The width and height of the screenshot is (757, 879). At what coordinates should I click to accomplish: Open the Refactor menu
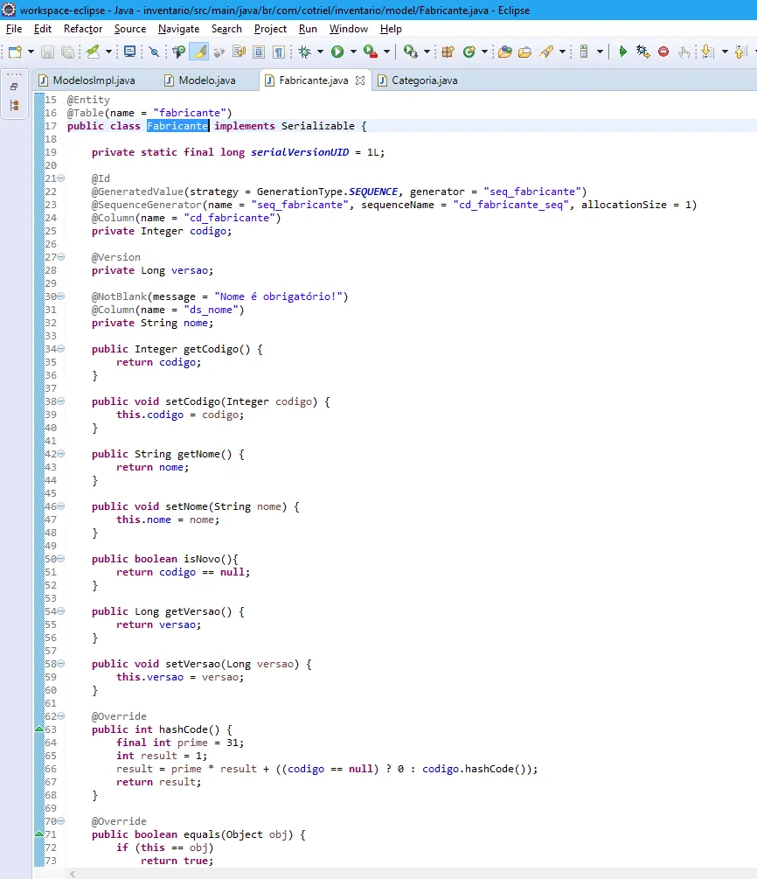point(83,29)
